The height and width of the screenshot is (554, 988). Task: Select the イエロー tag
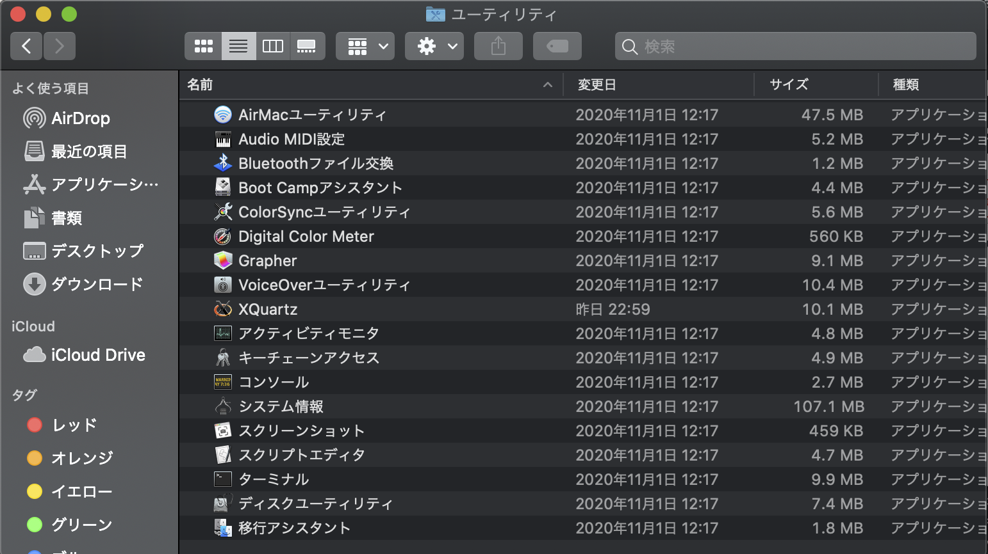pyautogui.click(x=70, y=491)
